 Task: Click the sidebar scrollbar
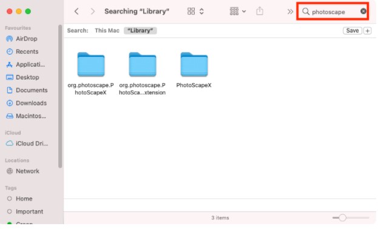60,96
